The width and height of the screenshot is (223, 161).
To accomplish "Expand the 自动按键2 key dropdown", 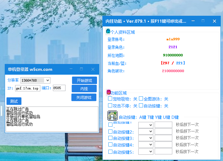I will (x=146, y=131).
